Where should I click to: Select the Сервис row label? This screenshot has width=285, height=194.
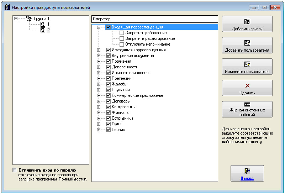(118, 130)
